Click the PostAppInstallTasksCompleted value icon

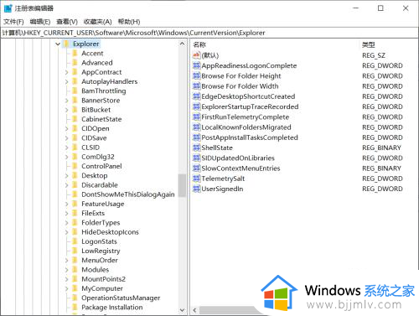[x=197, y=137]
